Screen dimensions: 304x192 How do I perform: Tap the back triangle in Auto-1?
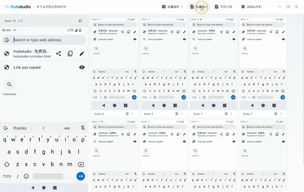(x=203, y=105)
